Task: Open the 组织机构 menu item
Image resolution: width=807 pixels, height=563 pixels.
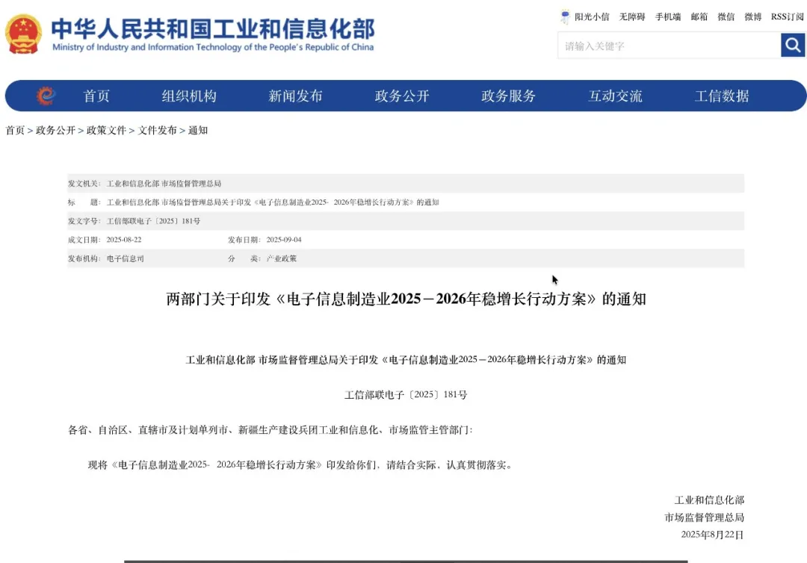Action: tap(189, 96)
